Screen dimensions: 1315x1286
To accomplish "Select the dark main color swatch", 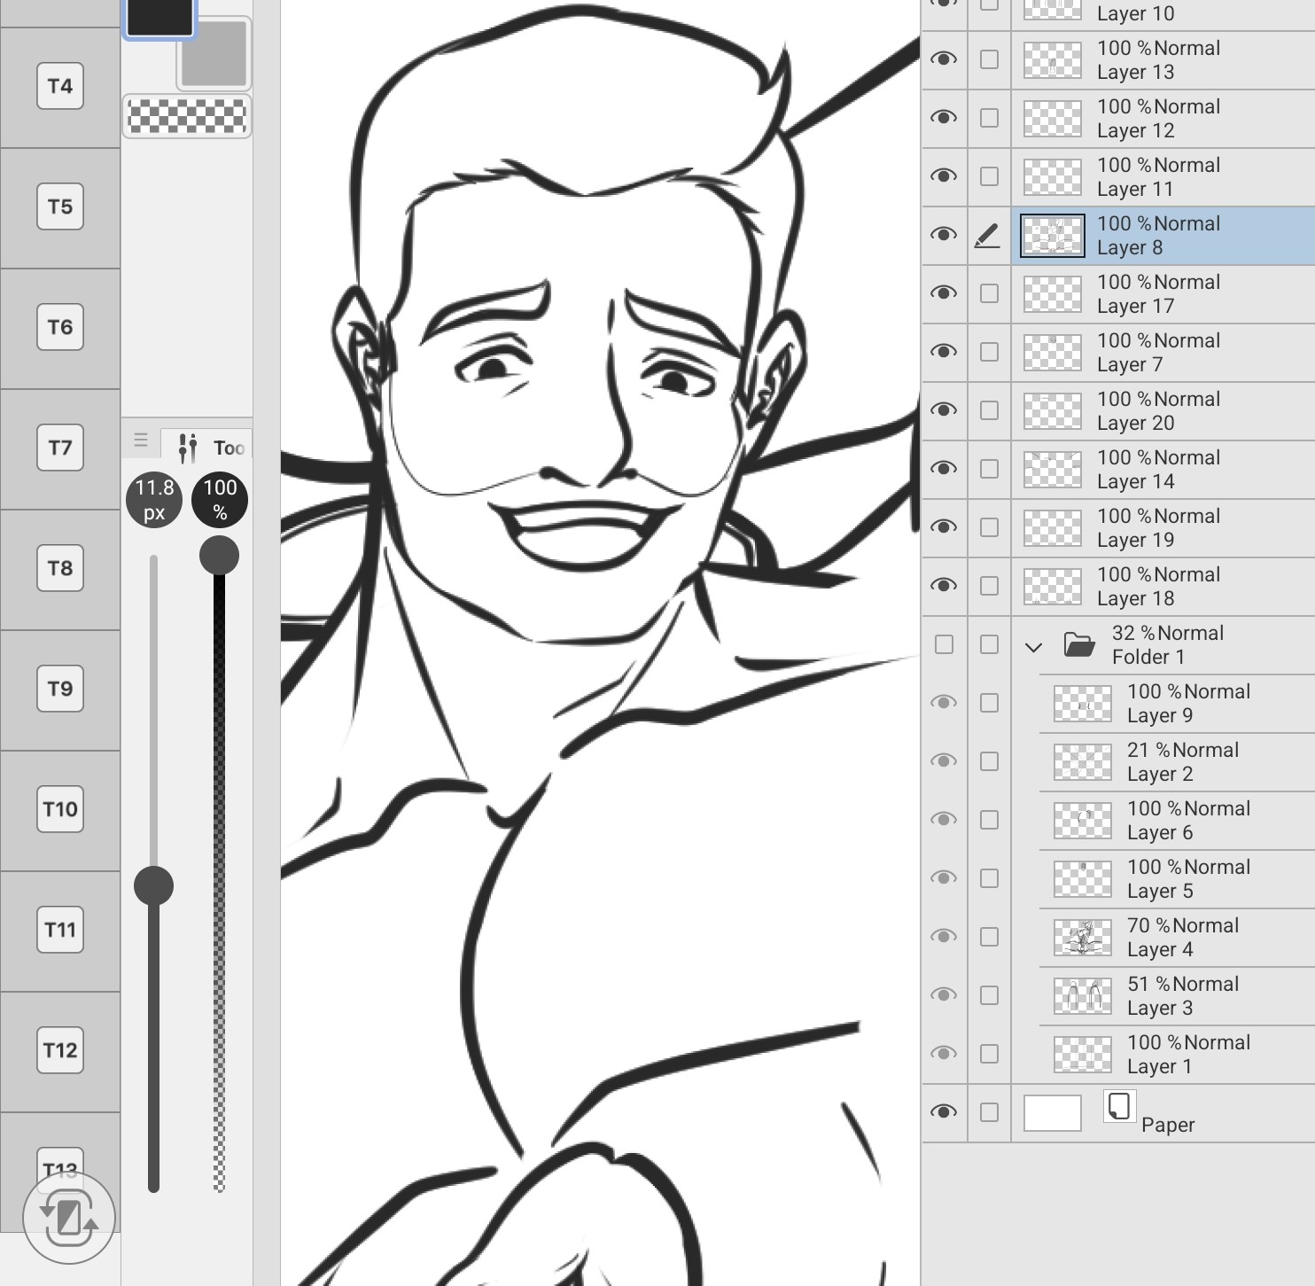I will click(x=160, y=17).
